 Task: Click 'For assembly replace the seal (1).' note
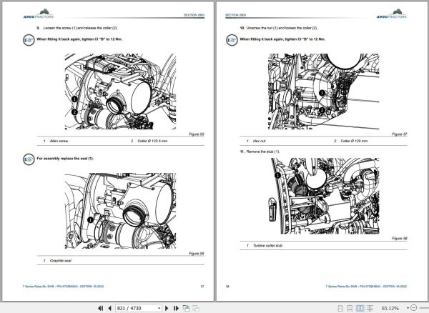coord(65,158)
